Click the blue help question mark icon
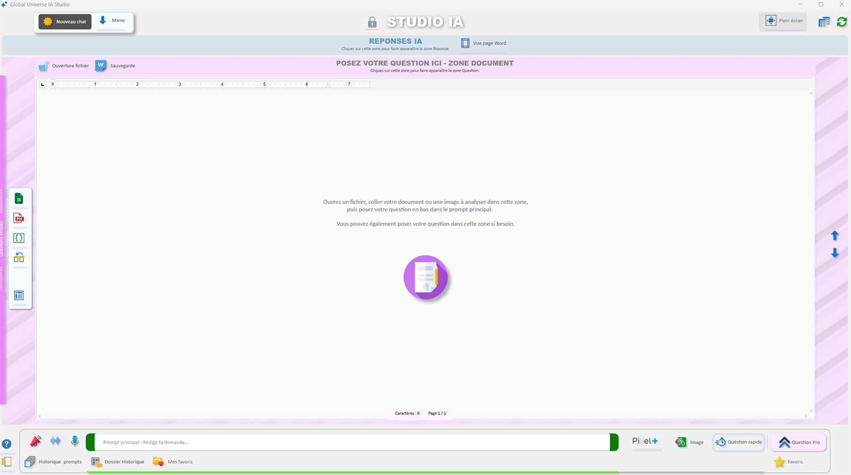 coord(6,444)
